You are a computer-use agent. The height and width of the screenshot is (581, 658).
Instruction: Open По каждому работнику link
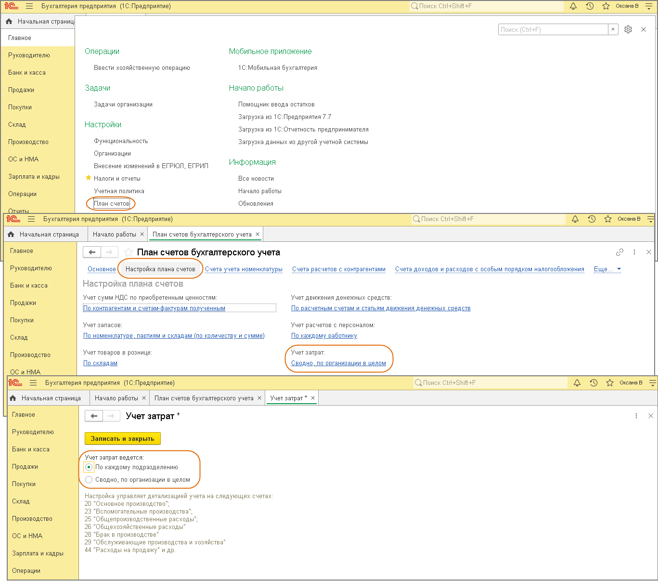pos(324,336)
